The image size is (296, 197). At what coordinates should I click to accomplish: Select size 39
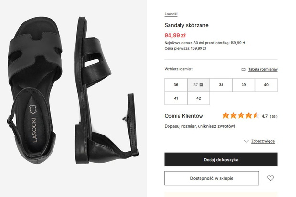pyautogui.click(x=243, y=85)
